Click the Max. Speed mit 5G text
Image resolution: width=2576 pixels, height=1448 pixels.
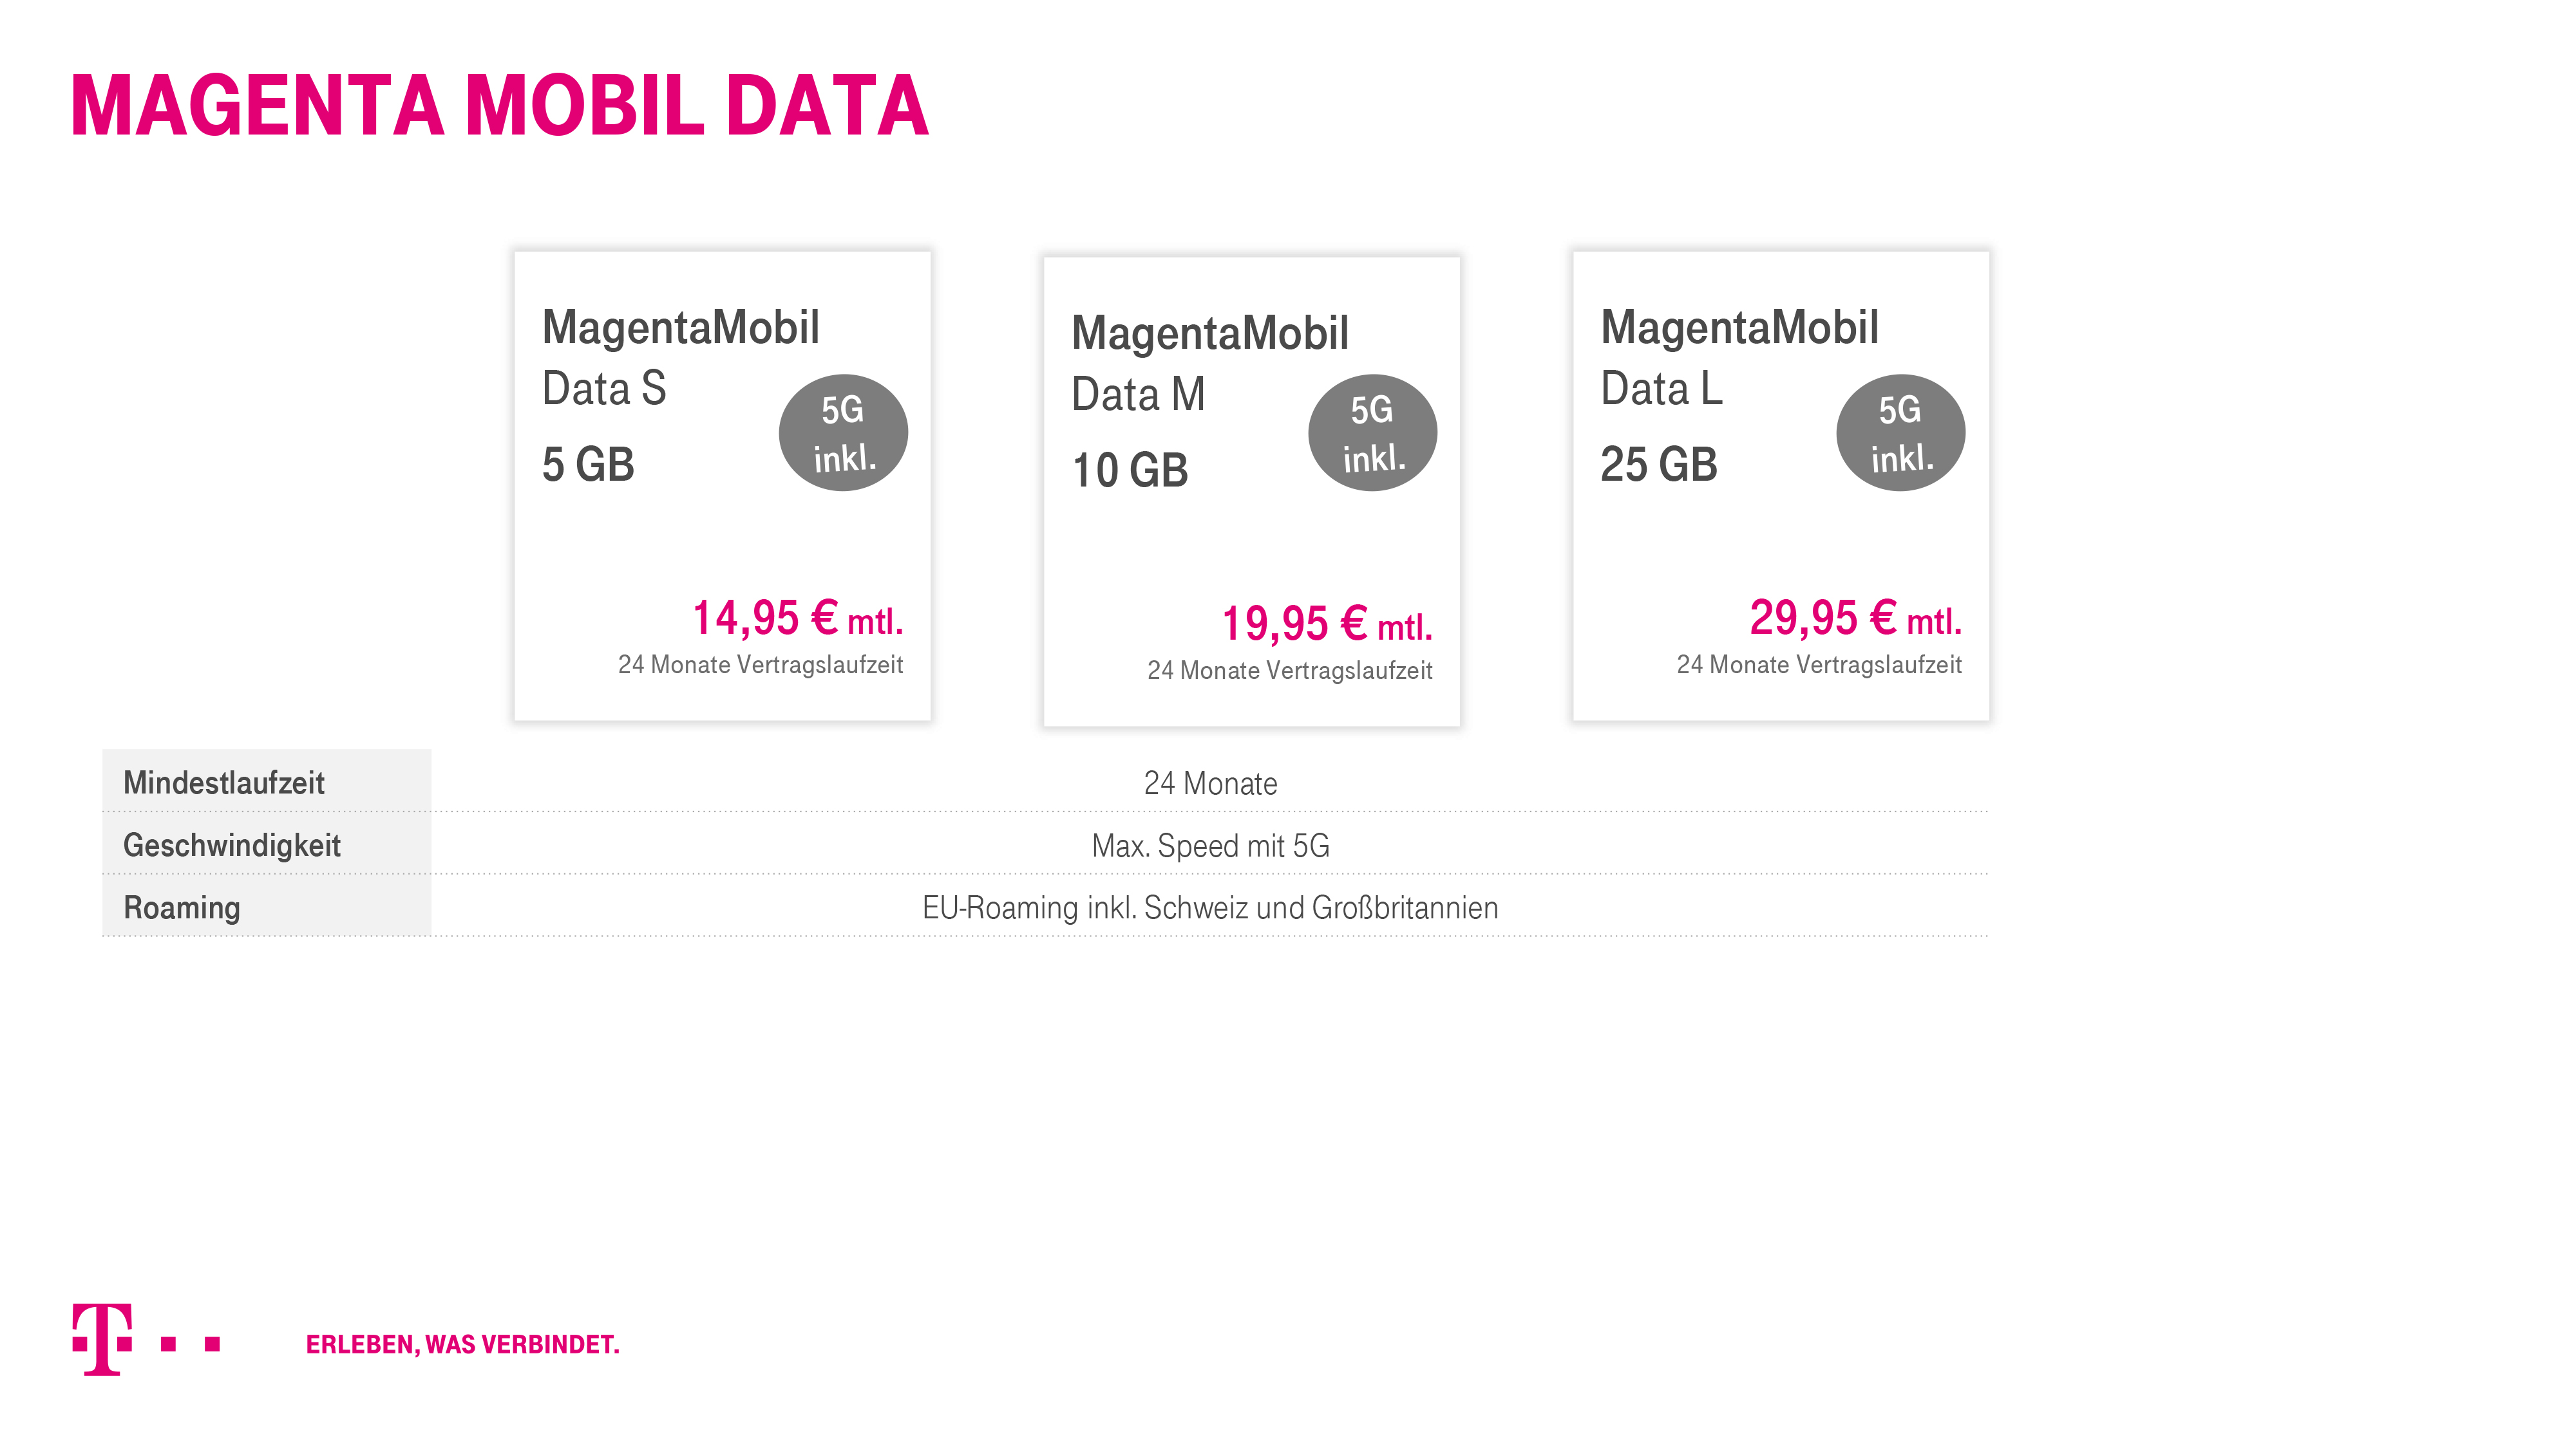(x=1210, y=846)
